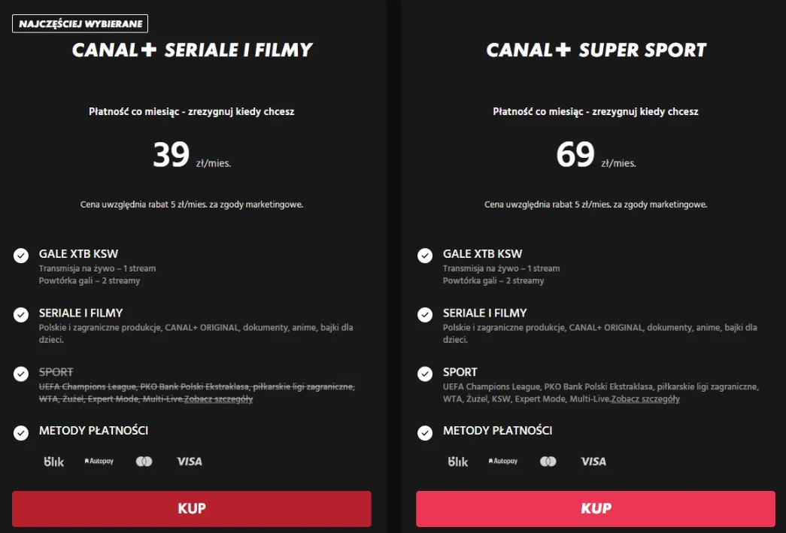786x533 pixels.
Task: Buy the CANAL+ Seriale i Filmy plan
Action: coord(192,509)
